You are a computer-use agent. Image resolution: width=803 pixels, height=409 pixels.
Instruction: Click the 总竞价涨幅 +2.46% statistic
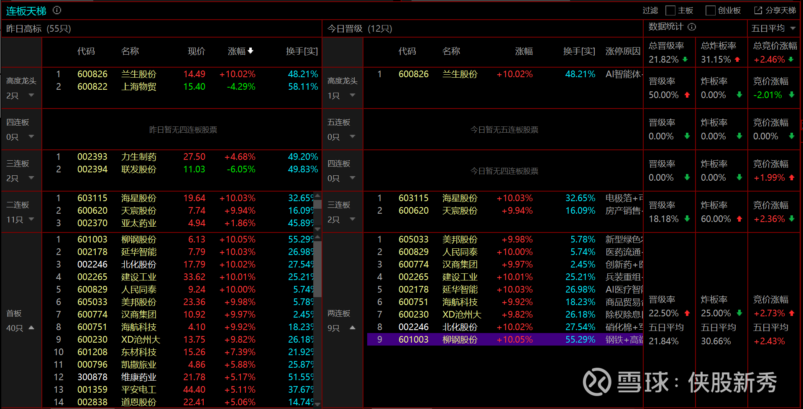click(774, 53)
